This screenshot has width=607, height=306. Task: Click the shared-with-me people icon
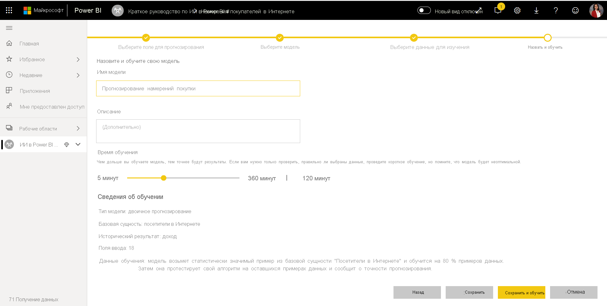pos(9,106)
